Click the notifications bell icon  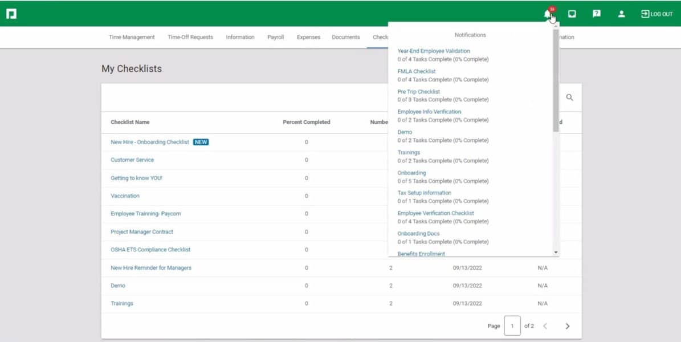click(547, 14)
